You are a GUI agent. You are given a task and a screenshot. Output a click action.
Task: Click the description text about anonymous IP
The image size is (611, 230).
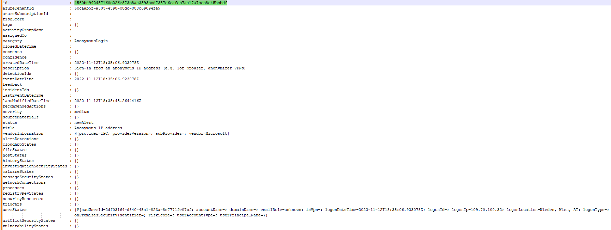point(160,68)
